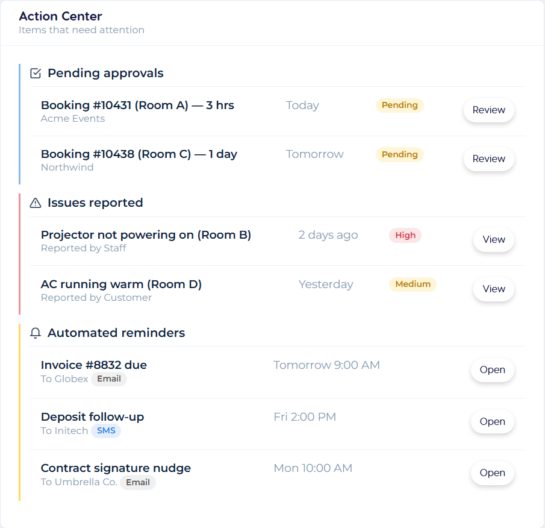The height and width of the screenshot is (528, 545).
Task: Click the Issues reported warning triangle icon
Action: (x=36, y=203)
